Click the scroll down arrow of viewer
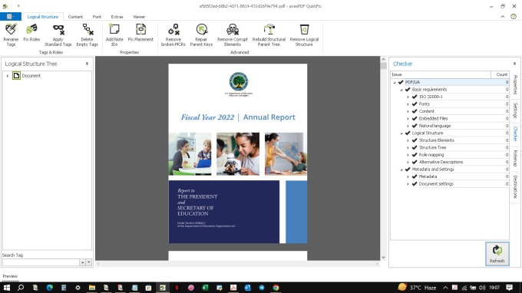This screenshot has height=293, width=522. (383, 258)
